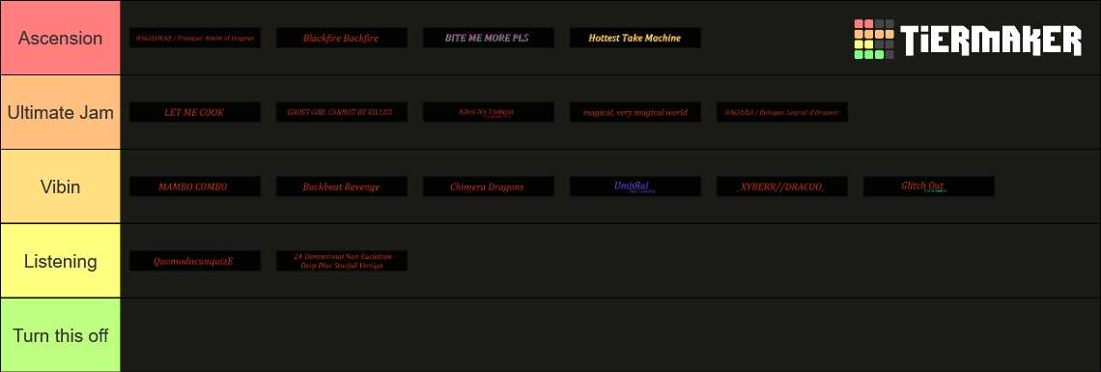Select the MAMBO COMBO tile
The width and height of the screenshot is (1101, 372).
coord(194,186)
